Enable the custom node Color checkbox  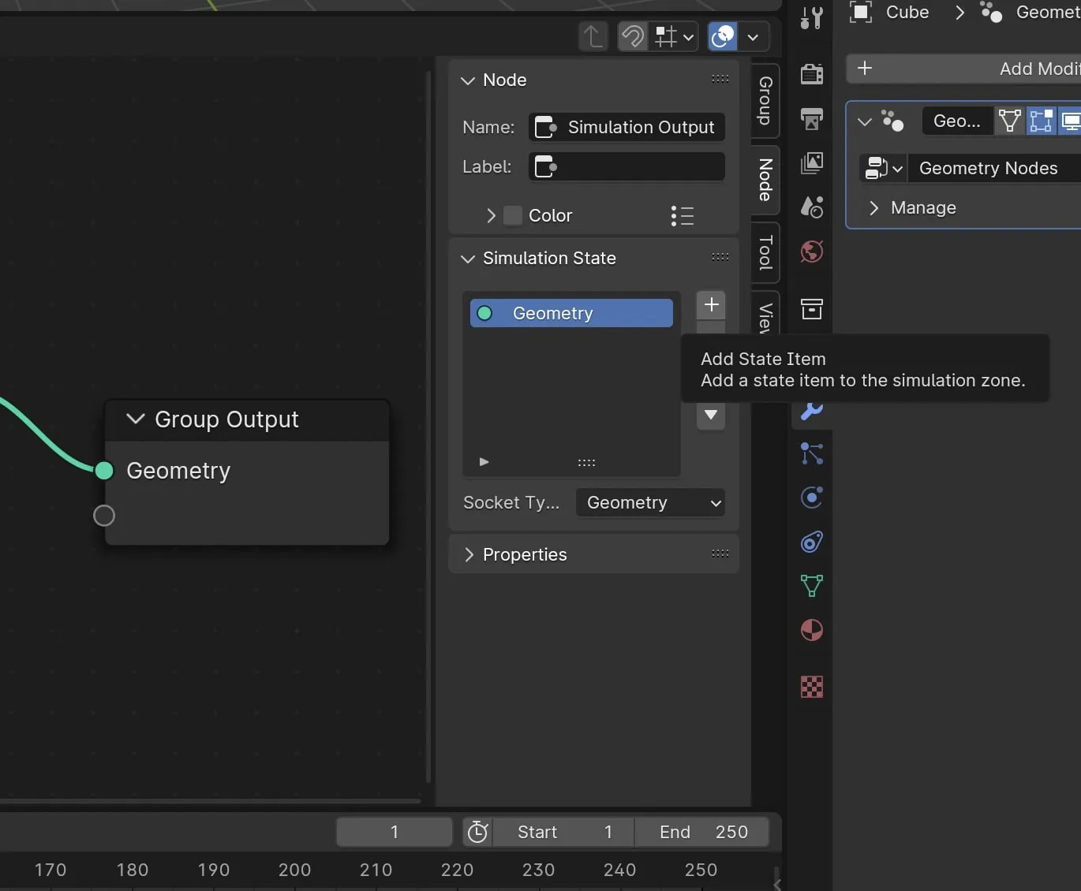pyautogui.click(x=513, y=215)
